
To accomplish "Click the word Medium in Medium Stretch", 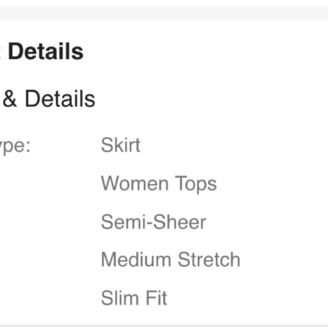I will coord(136,259).
